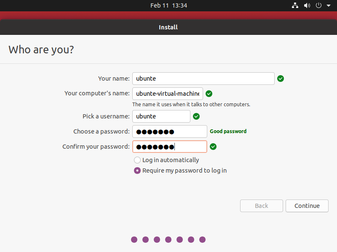Click the Good password status text
Image resolution: width=337 pixels, height=252 pixels.
[228, 131]
